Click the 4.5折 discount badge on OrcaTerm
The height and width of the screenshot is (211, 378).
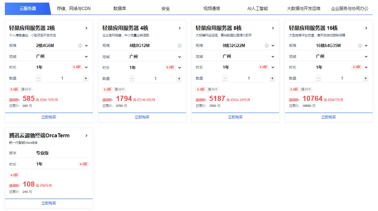[14, 175]
